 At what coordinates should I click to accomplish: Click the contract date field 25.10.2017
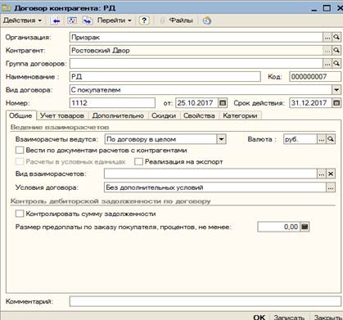click(196, 103)
